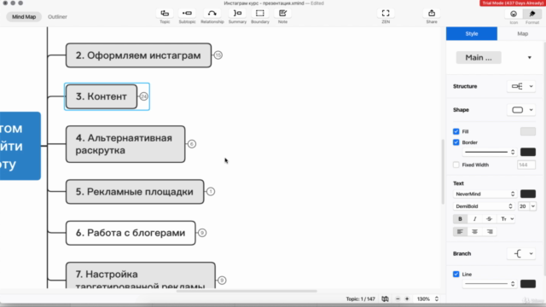Open the Structure dropdown

click(521, 86)
